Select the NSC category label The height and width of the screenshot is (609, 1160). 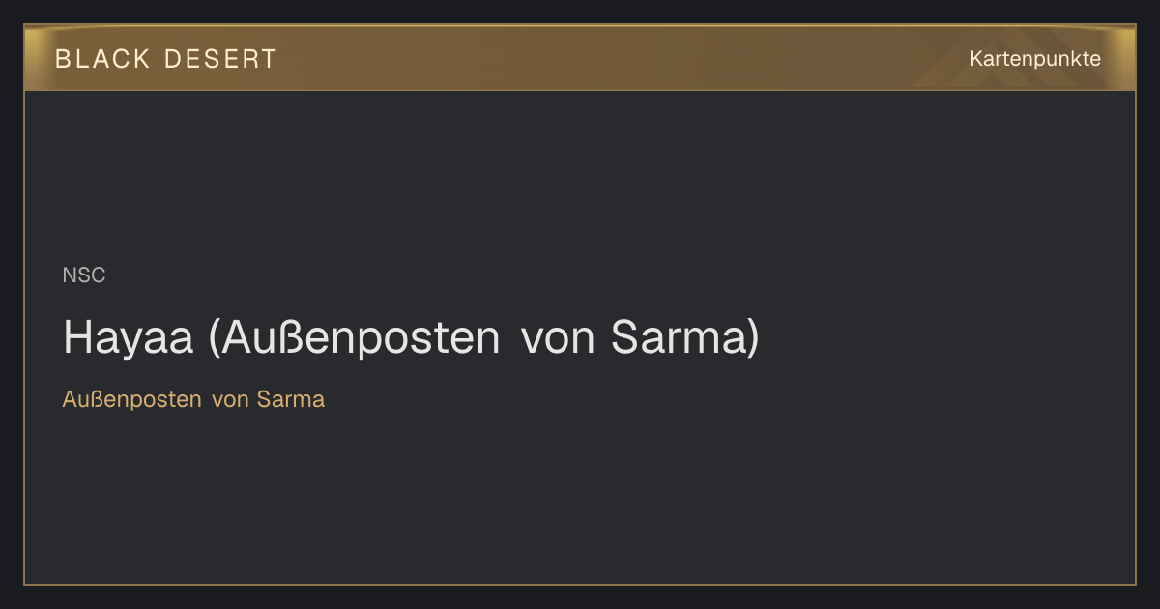point(84,275)
